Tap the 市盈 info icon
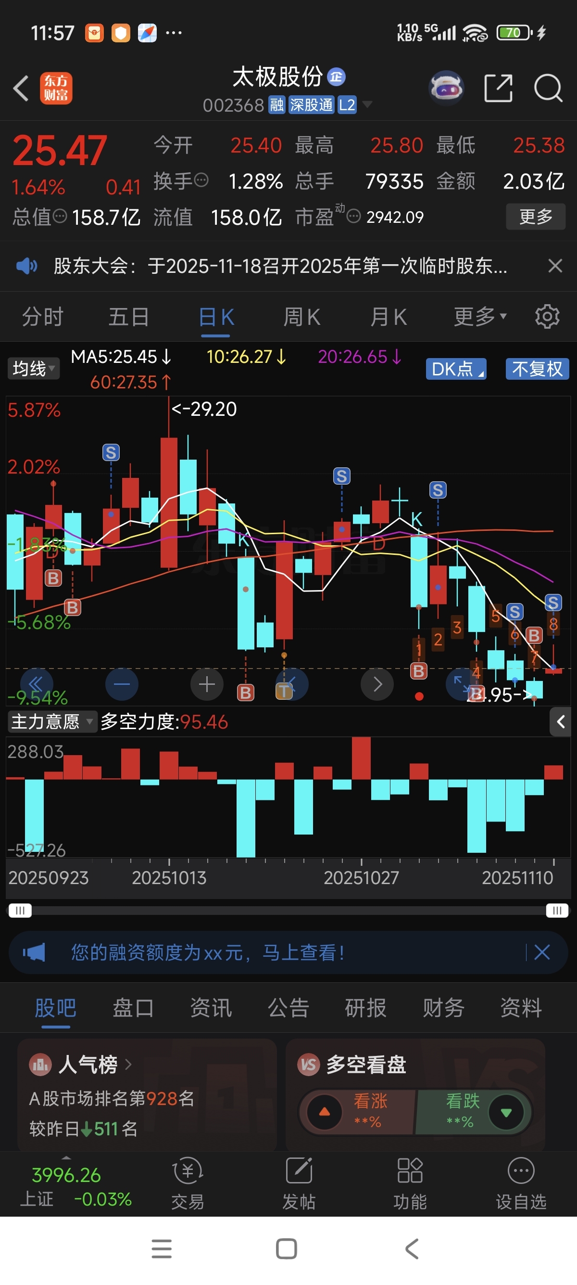 [x=353, y=217]
